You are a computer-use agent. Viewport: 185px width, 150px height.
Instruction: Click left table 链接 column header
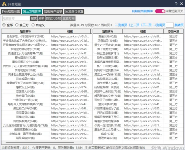tap(70, 31)
